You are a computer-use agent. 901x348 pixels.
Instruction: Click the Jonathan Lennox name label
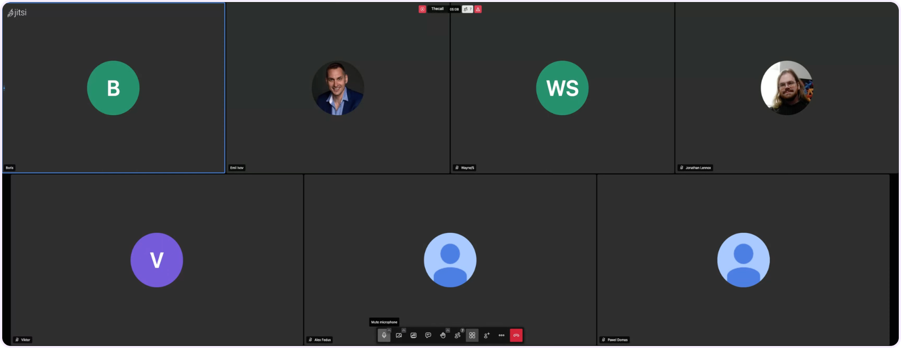tap(696, 167)
